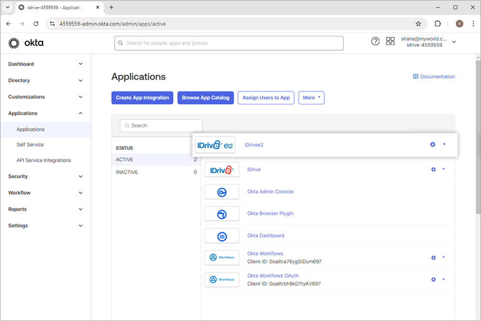Click the Okta Workflows app logo
The height and width of the screenshot is (321, 481).
(x=222, y=257)
